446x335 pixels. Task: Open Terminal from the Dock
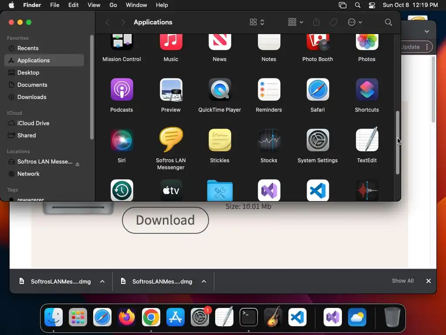point(249,317)
